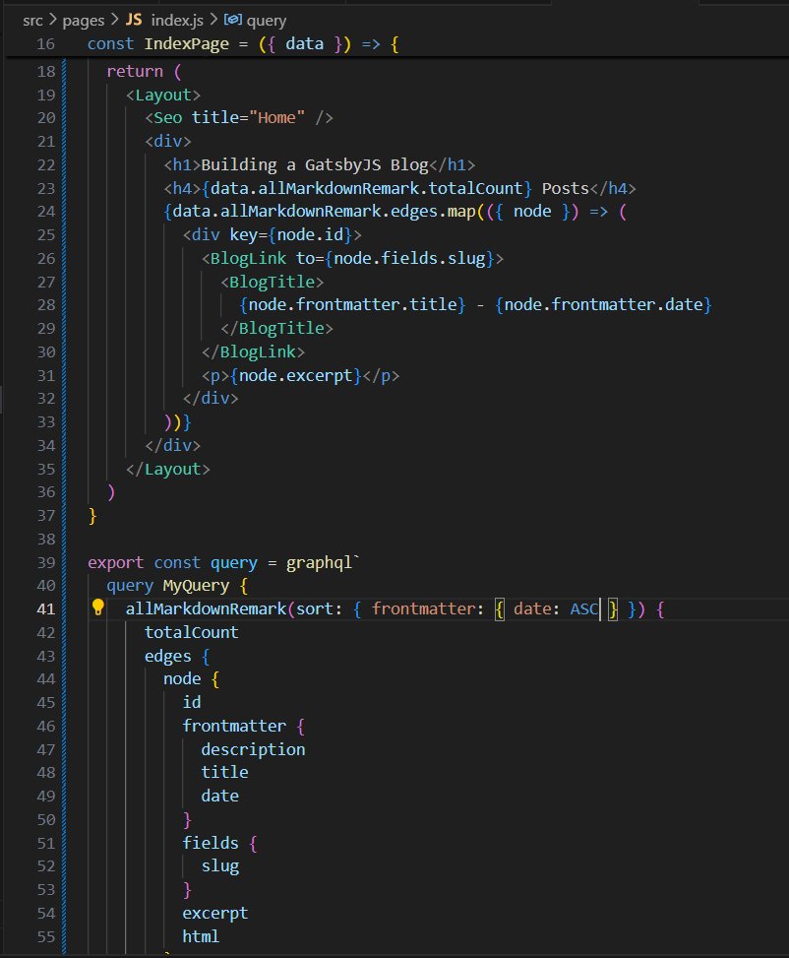Click description field on line 47
This screenshot has width=789, height=958.
pos(253,749)
